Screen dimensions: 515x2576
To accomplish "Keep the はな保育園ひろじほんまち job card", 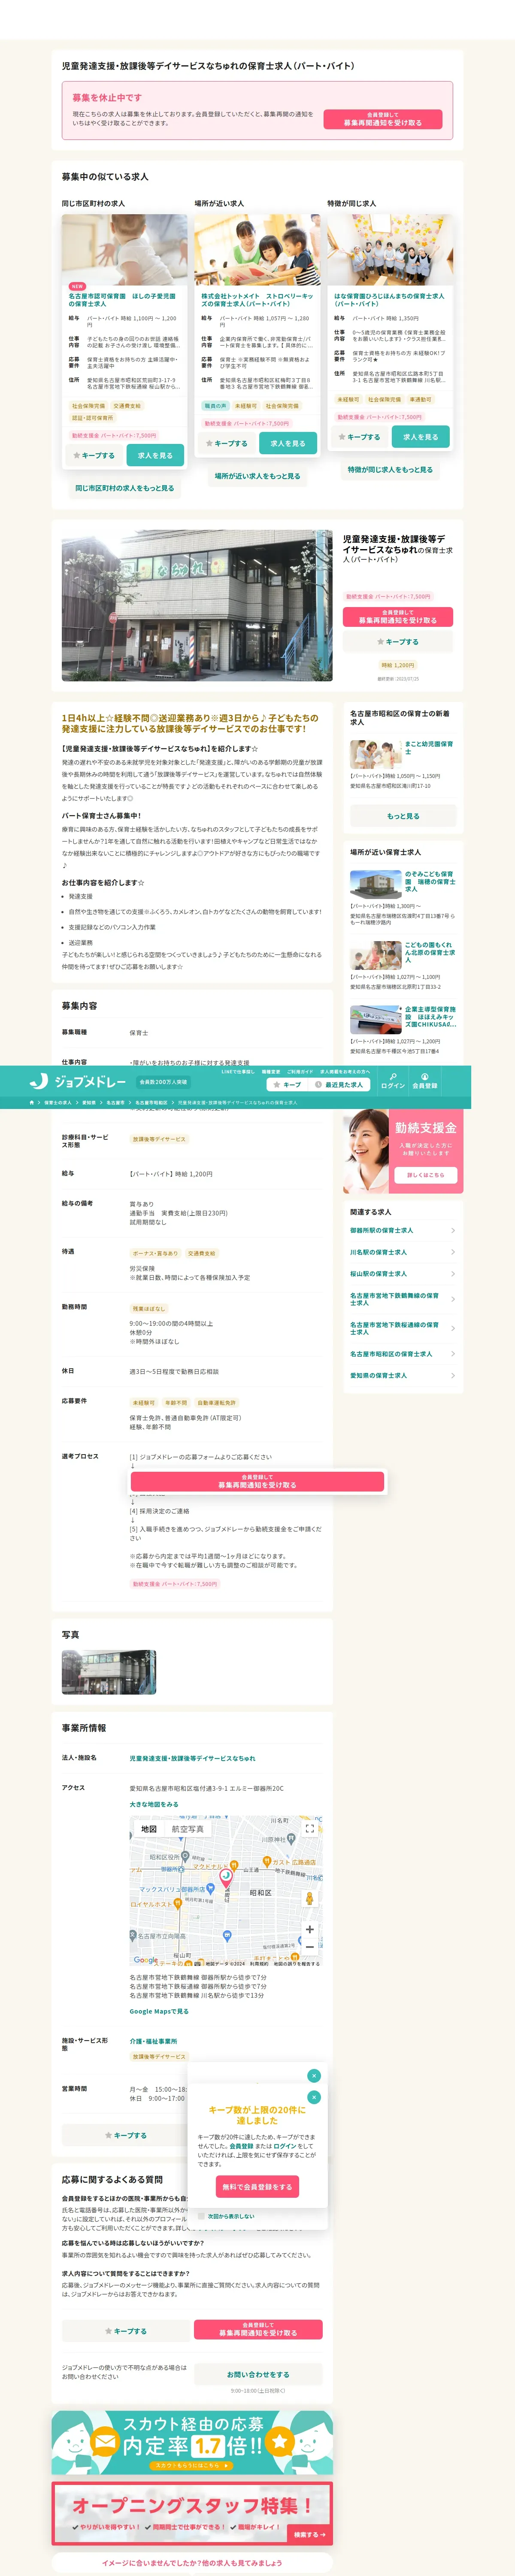I will [360, 437].
